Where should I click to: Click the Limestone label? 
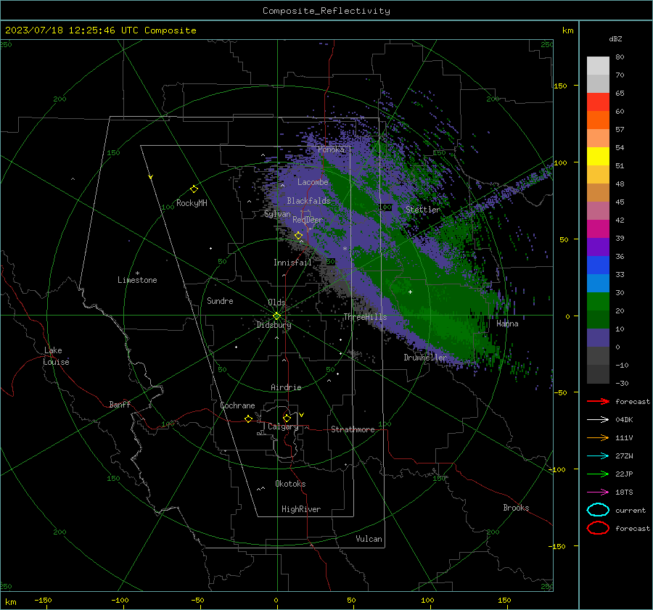pos(137,280)
